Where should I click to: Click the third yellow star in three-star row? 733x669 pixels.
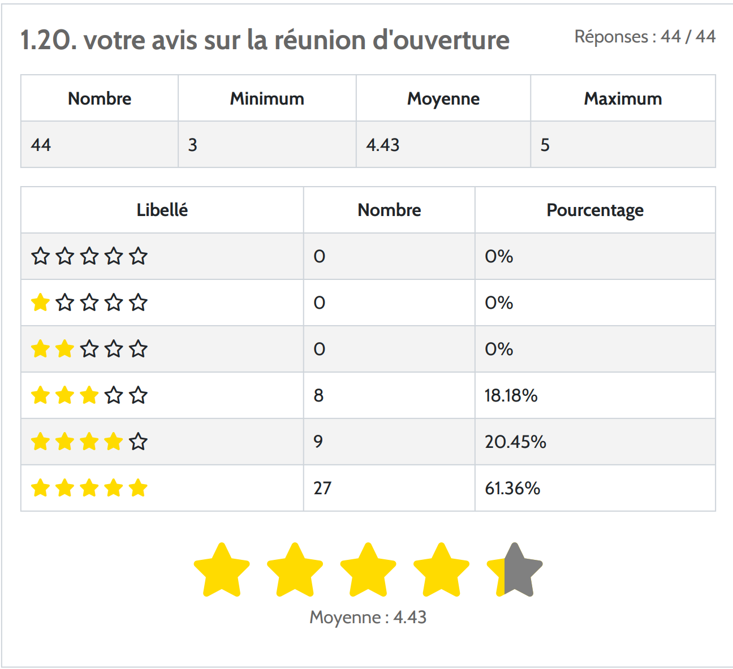[x=89, y=395]
